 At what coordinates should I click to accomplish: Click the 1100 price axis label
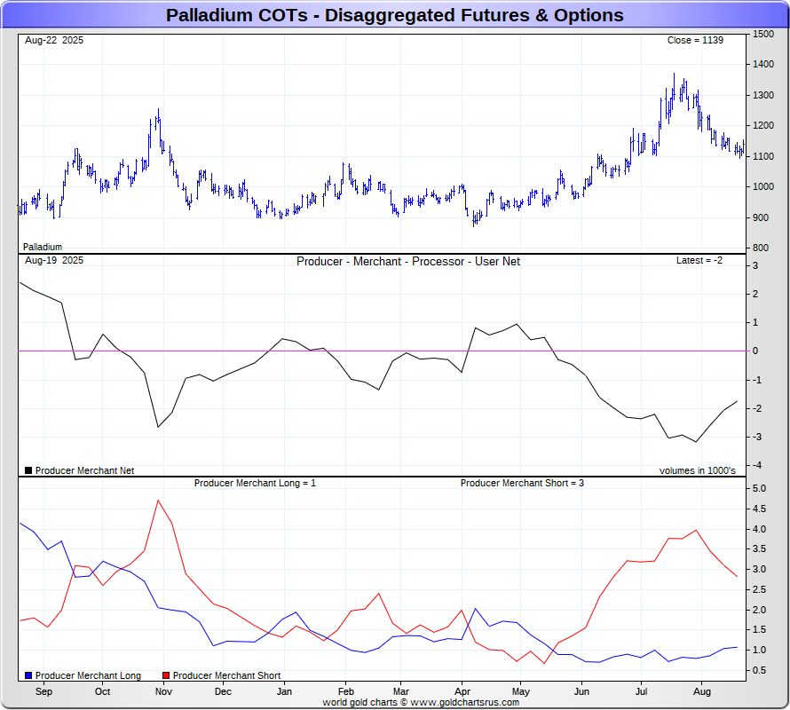(x=763, y=157)
